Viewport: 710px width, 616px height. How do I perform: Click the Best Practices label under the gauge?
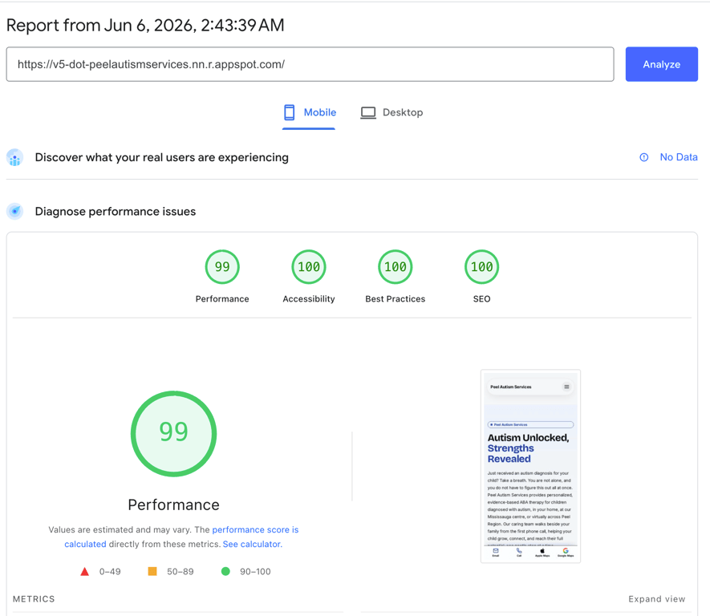396,298
